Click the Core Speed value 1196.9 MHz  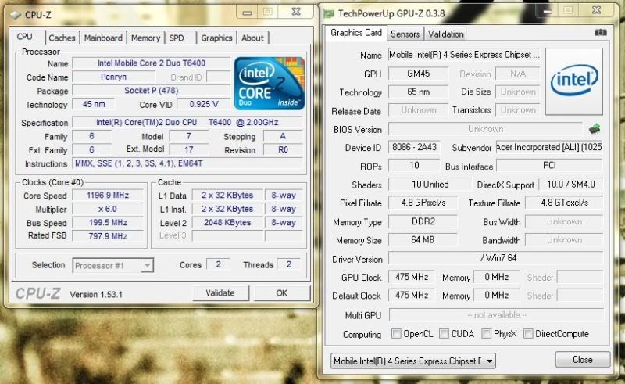[108, 196]
